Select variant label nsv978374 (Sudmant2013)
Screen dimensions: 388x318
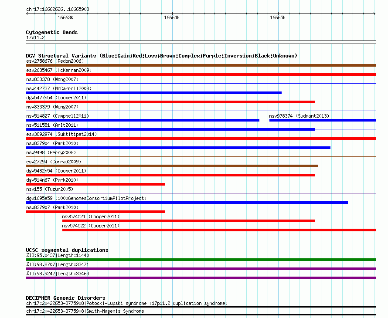tap(299, 116)
